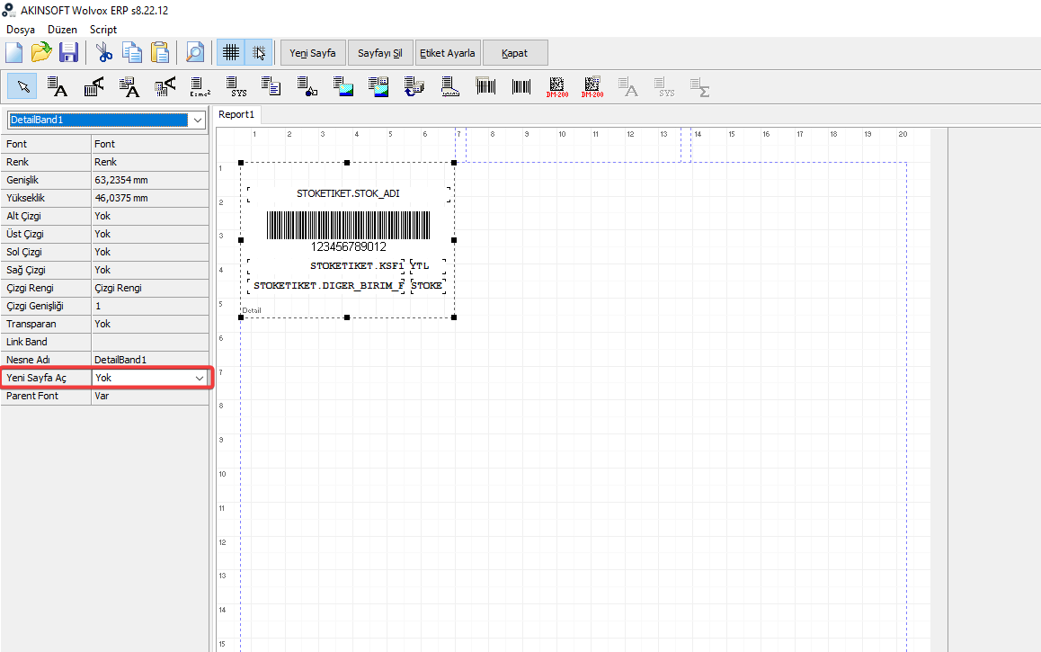Image resolution: width=1041 pixels, height=652 pixels.
Task: Open the Düzen menu
Action: tap(62, 29)
